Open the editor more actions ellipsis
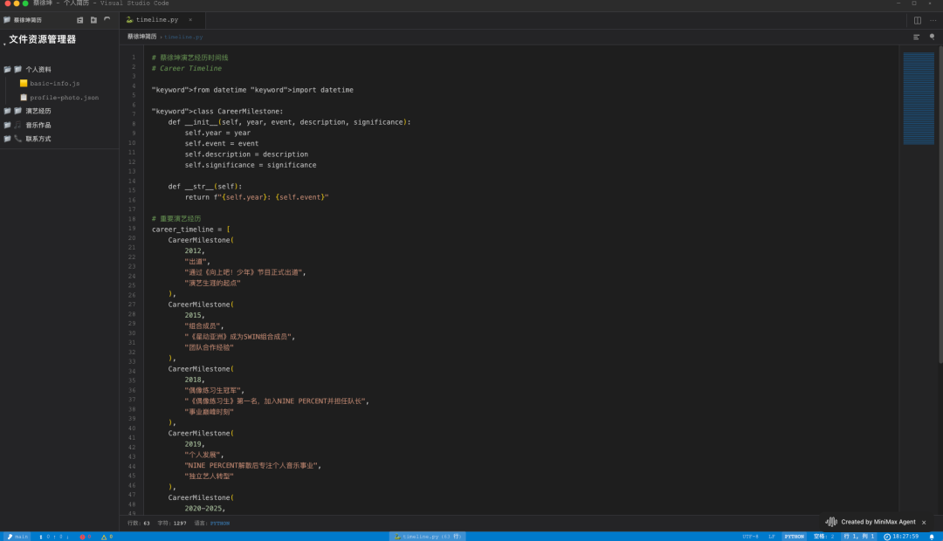This screenshot has height=541, width=943. tap(933, 20)
